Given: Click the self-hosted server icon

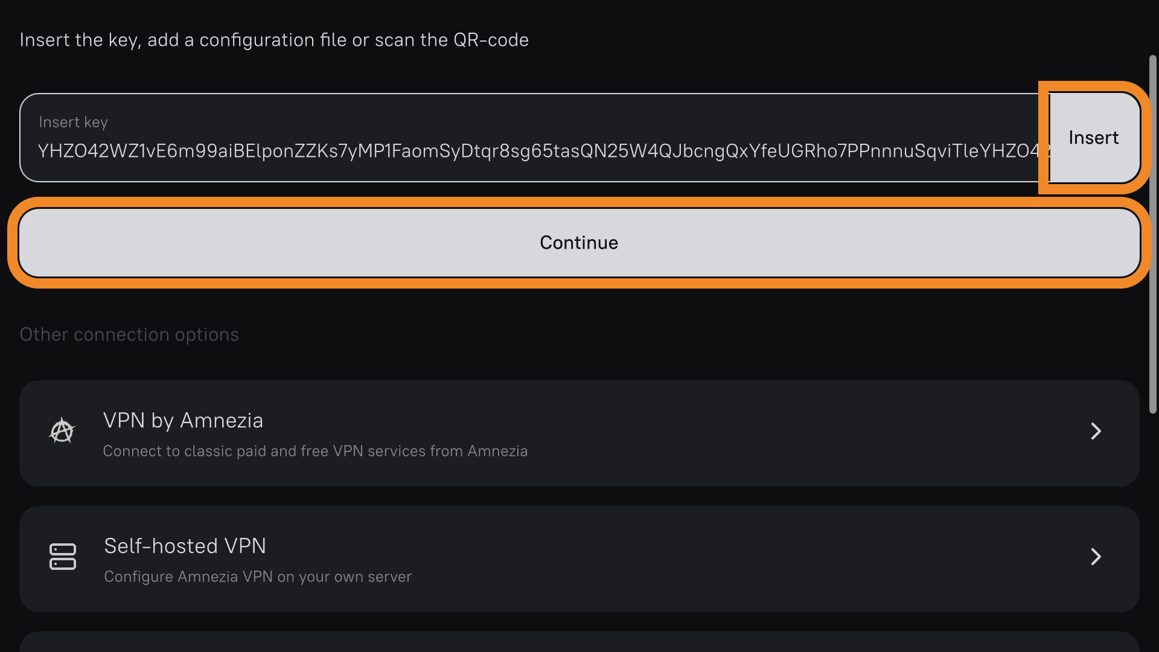Looking at the screenshot, I should [x=63, y=557].
